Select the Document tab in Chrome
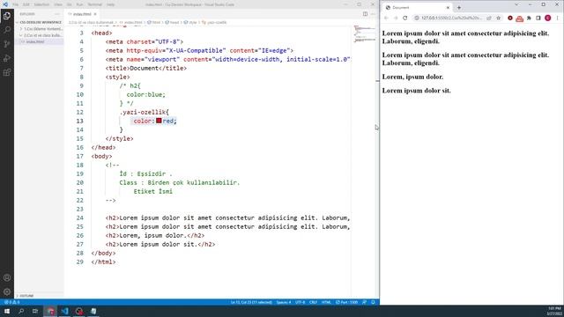564x317 pixels. [417, 8]
